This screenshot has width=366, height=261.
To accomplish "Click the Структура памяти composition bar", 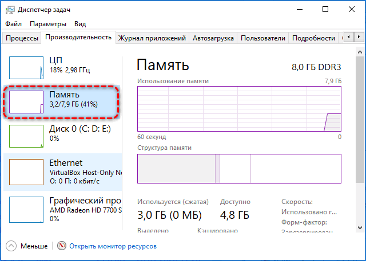I will pos(239,169).
